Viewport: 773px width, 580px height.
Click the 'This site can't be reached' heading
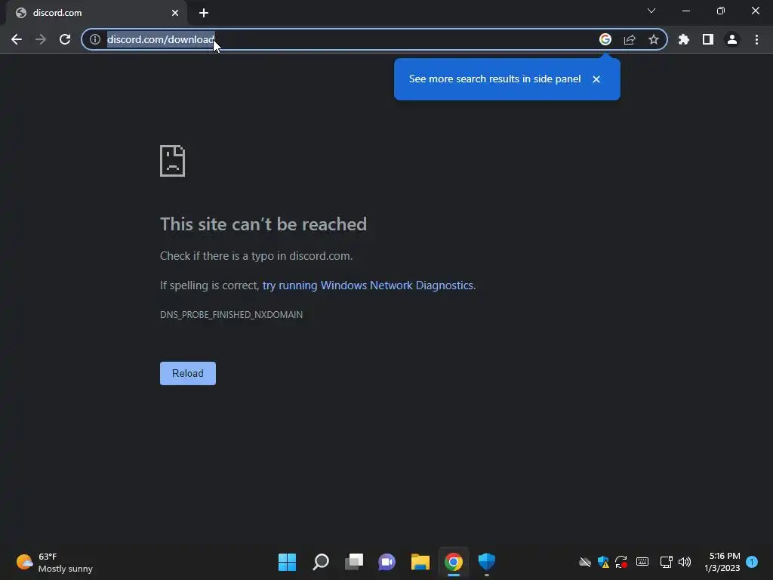[263, 224]
